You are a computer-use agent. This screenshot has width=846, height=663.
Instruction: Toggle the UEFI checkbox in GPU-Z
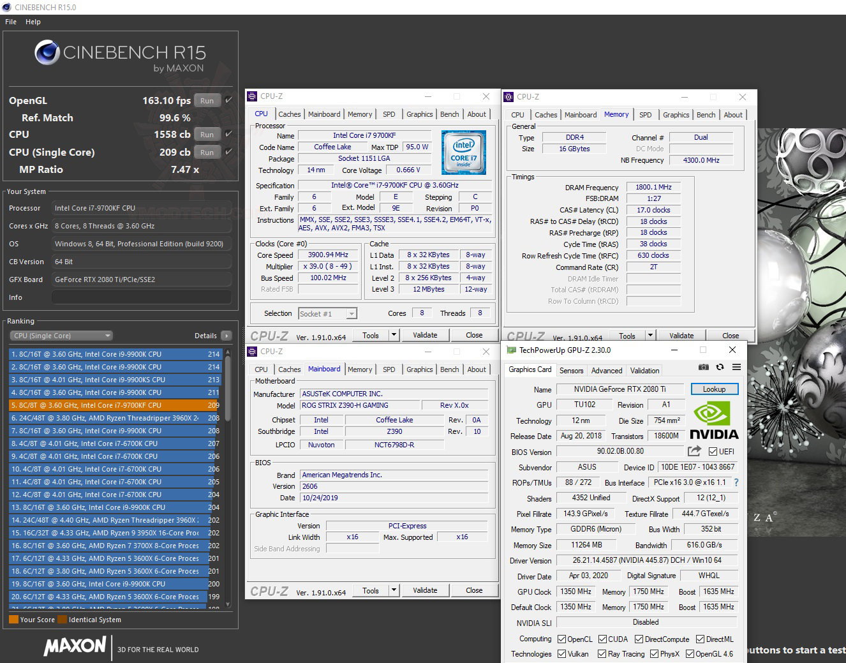point(713,451)
